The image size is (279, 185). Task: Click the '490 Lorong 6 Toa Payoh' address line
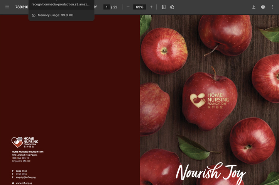point(25,155)
